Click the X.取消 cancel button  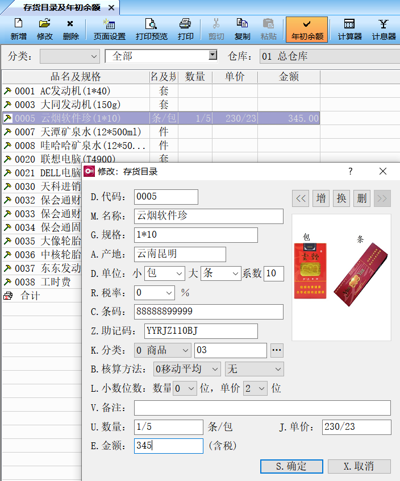359,466
